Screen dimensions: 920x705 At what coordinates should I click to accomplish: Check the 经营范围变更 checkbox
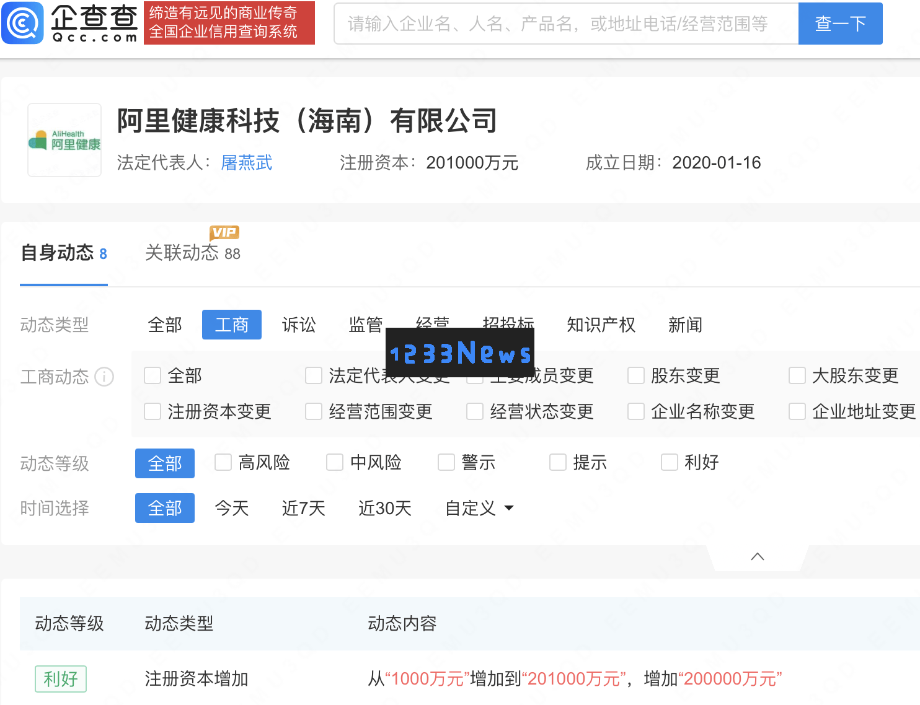tap(314, 411)
